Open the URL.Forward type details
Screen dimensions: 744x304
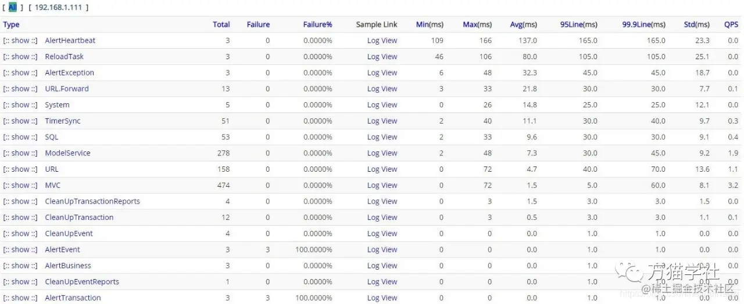click(67, 89)
